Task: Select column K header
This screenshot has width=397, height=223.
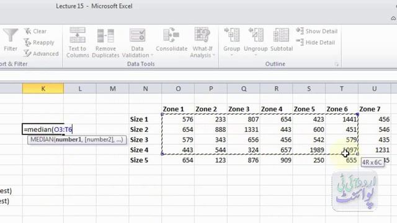Action: (43, 89)
